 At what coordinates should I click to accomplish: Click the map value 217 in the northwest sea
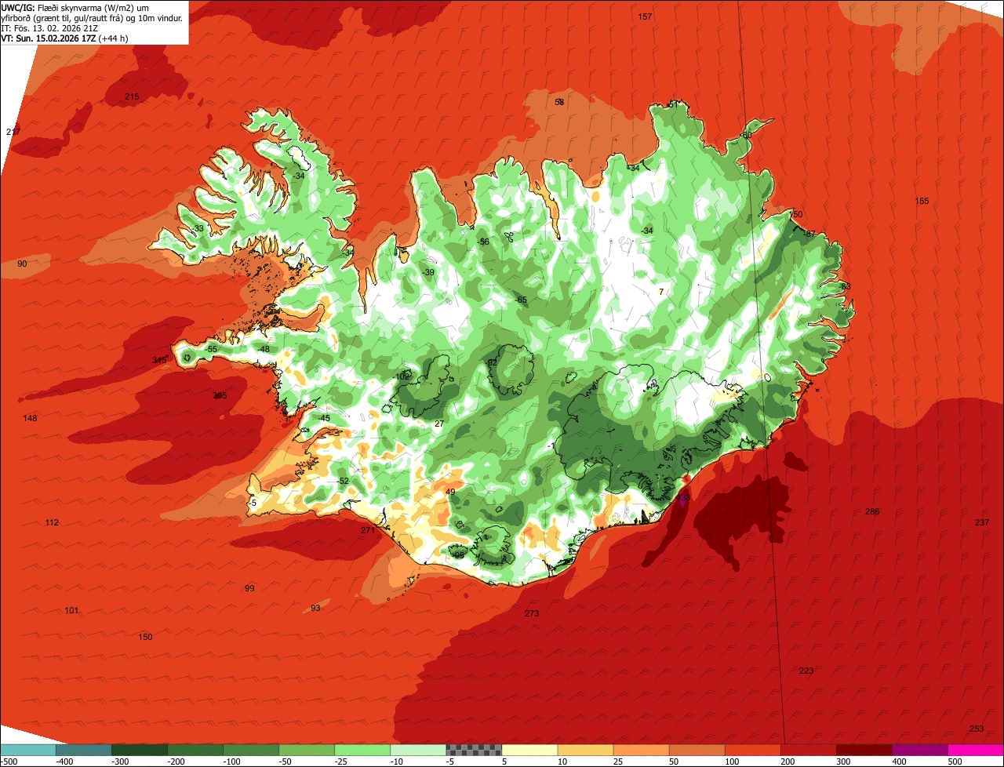[x=13, y=132]
